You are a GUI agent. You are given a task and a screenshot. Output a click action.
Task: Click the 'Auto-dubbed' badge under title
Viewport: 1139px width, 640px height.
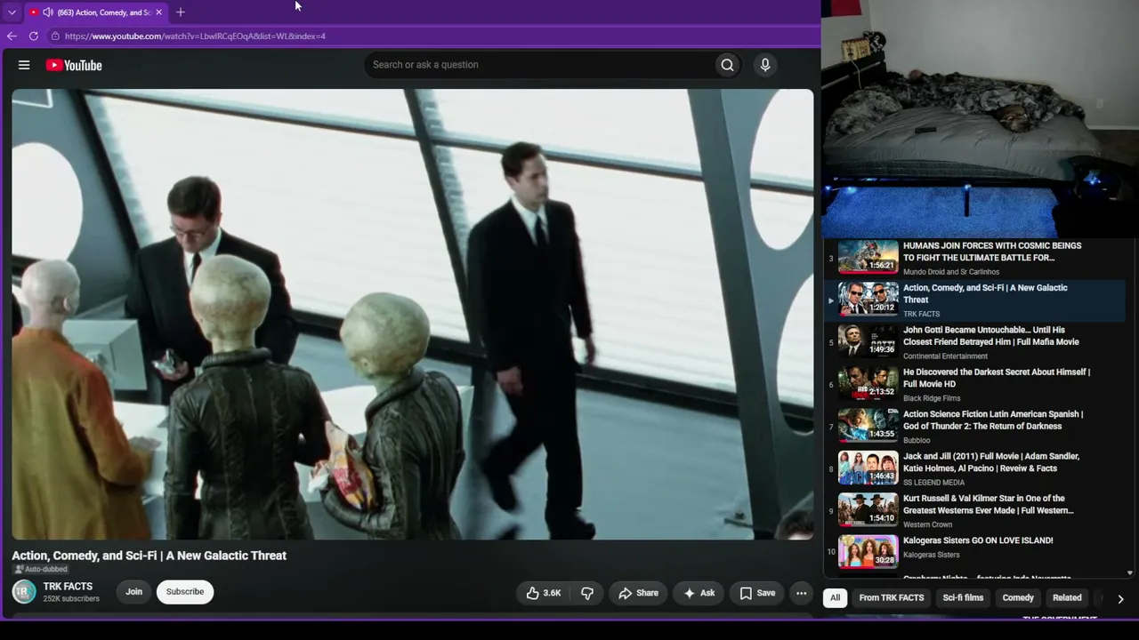[40, 570]
